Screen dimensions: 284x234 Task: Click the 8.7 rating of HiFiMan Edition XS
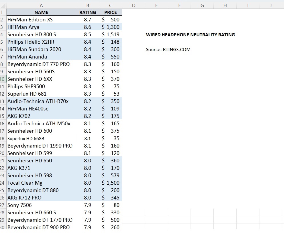(x=88, y=19)
